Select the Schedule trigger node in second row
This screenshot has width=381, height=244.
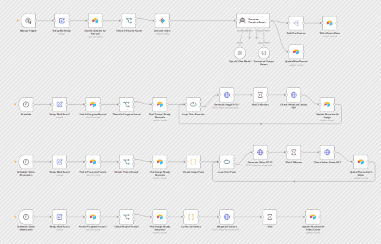(26, 104)
